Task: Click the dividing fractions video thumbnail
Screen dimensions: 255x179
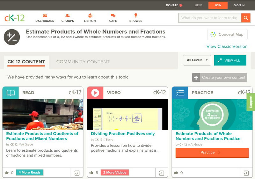Action: pyautogui.click(x=127, y=114)
